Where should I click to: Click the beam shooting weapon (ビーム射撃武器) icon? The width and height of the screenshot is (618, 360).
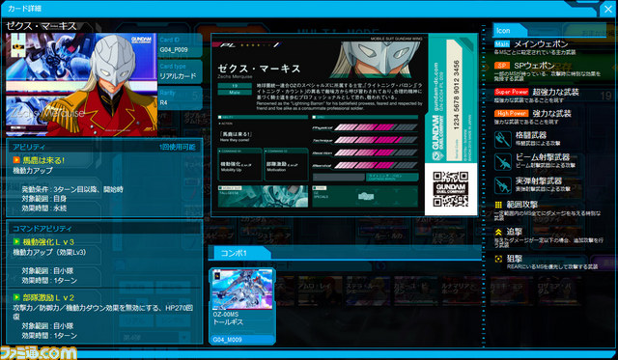(x=503, y=162)
